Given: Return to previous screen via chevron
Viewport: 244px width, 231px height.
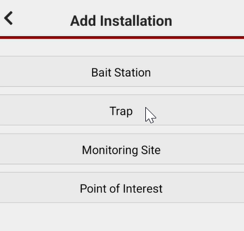Looking at the screenshot, I should point(8,18).
